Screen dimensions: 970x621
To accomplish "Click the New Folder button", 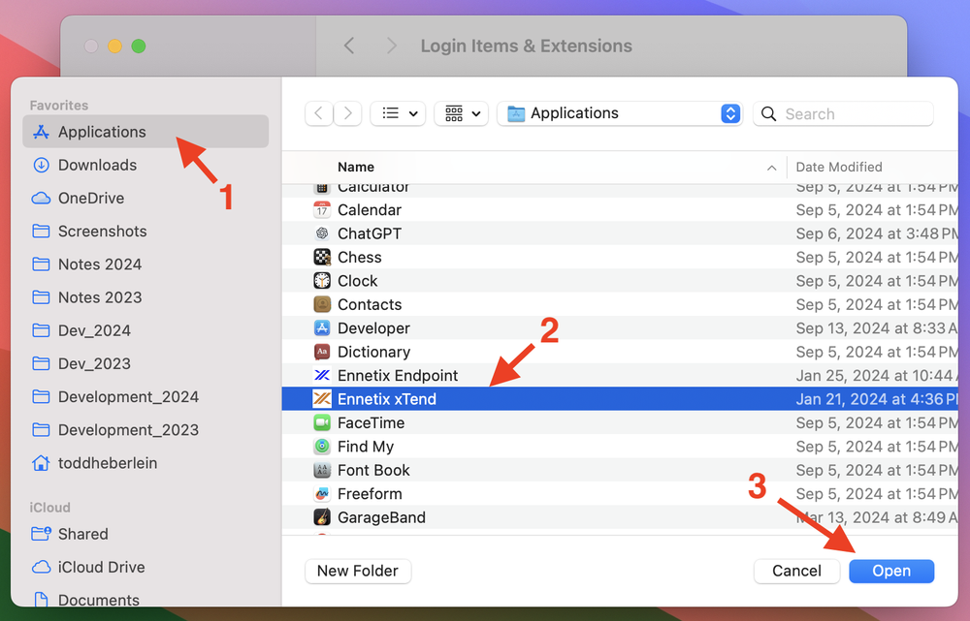I will coord(358,571).
